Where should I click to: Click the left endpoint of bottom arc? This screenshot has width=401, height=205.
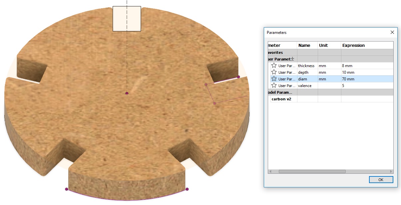coord(67,189)
